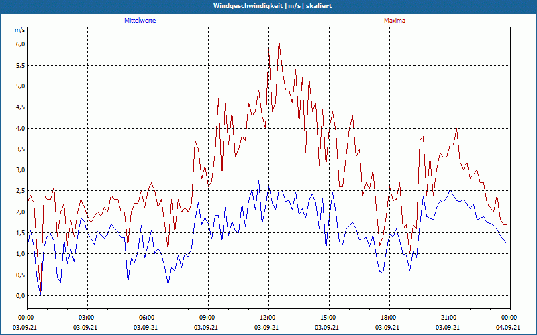Screen dimensions: 537x335
Task: Click the m/s unit label
Action: pos(20,30)
